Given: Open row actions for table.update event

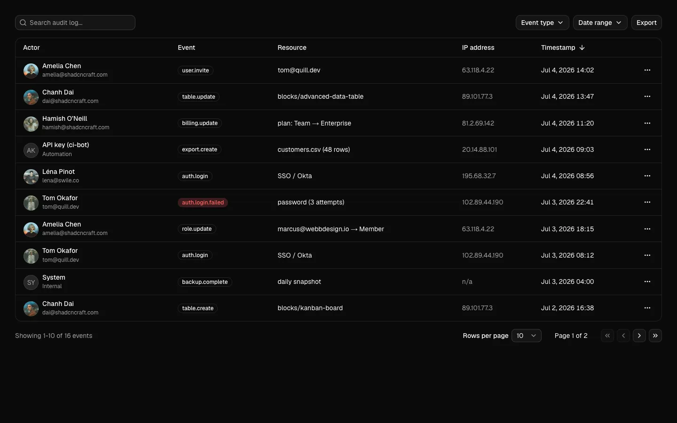Looking at the screenshot, I should point(647,96).
